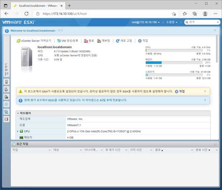
Task: Click the CPU usage progress bar
Action: click(x=174, y=50)
